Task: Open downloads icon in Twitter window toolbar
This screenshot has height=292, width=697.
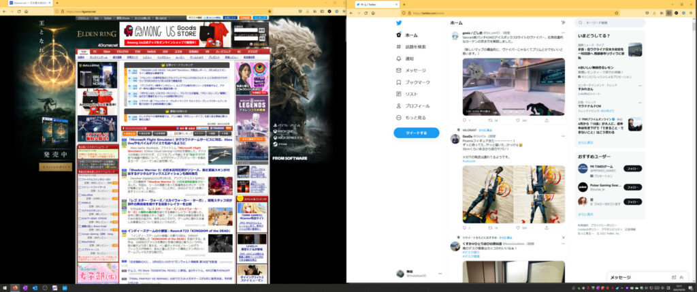Action: coord(655,13)
